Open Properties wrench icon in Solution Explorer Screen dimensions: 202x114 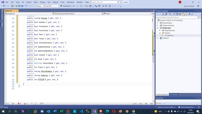pos(189,14)
